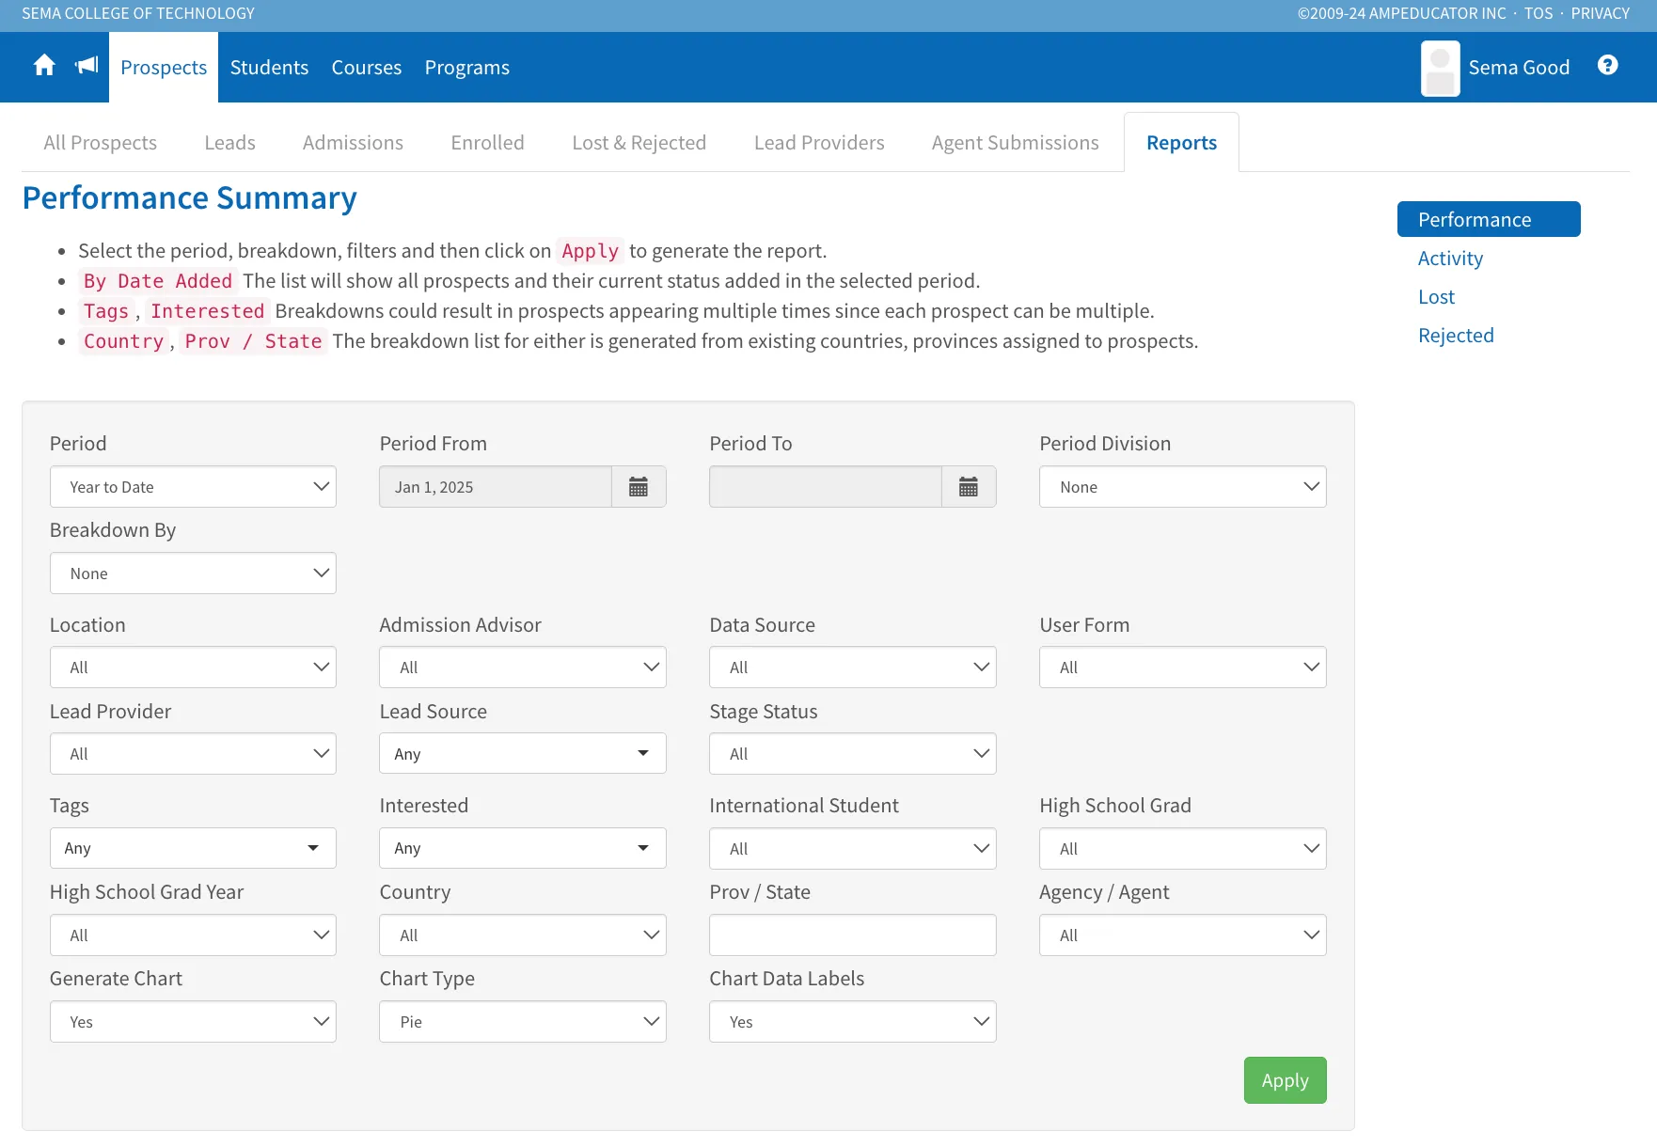Expand the High School Grad Year dropdown

pyautogui.click(x=193, y=935)
